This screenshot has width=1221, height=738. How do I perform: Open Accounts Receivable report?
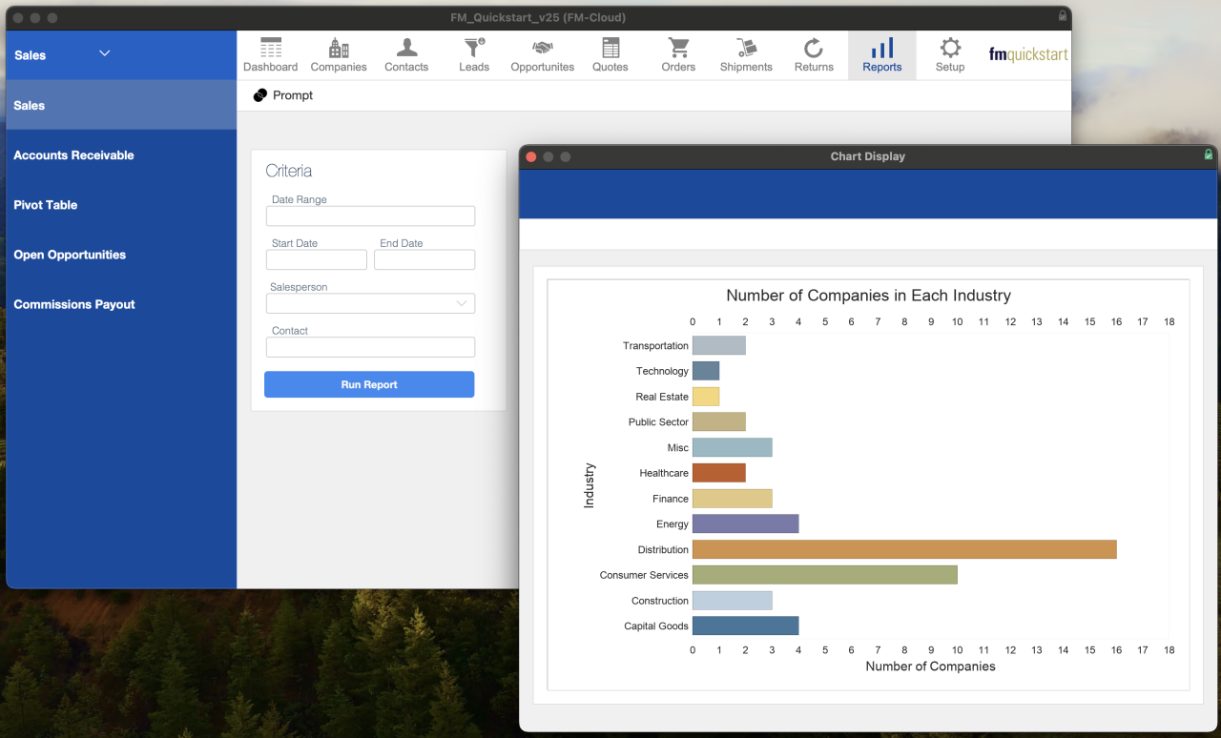(x=121, y=154)
